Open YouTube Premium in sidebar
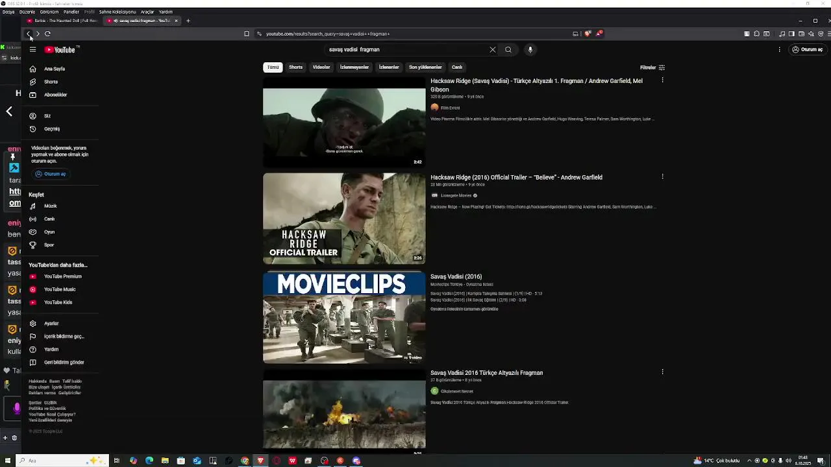831x467 pixels. [62, 276]
